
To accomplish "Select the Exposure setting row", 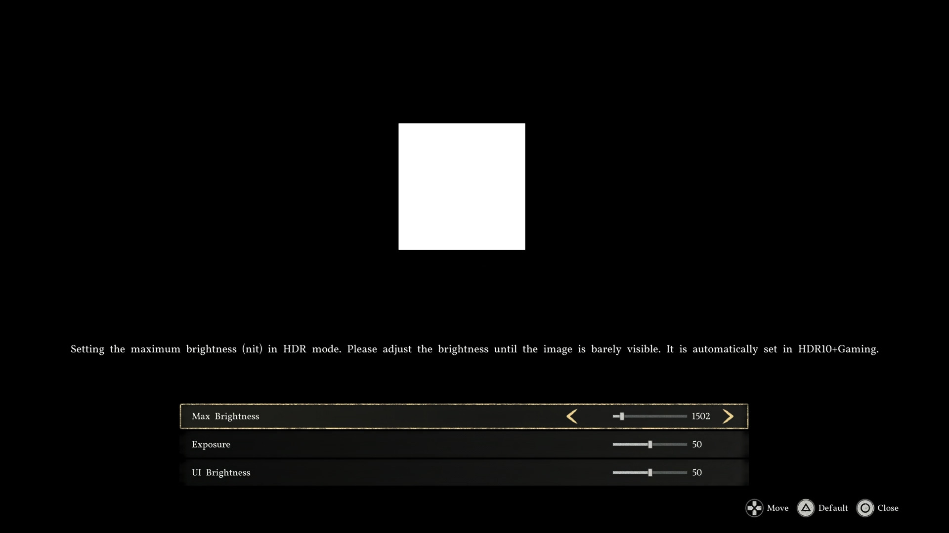I will [x=211, y=445].
